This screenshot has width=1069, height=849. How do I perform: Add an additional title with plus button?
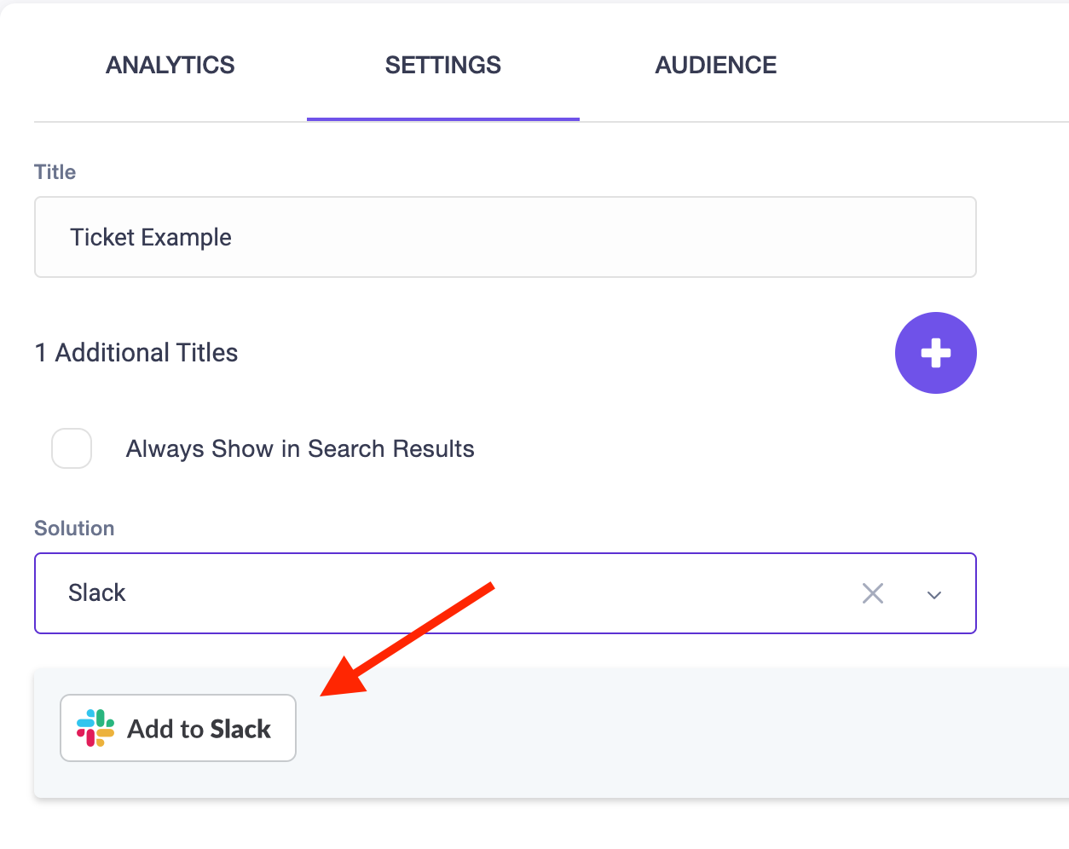click(x=936, y=353)
